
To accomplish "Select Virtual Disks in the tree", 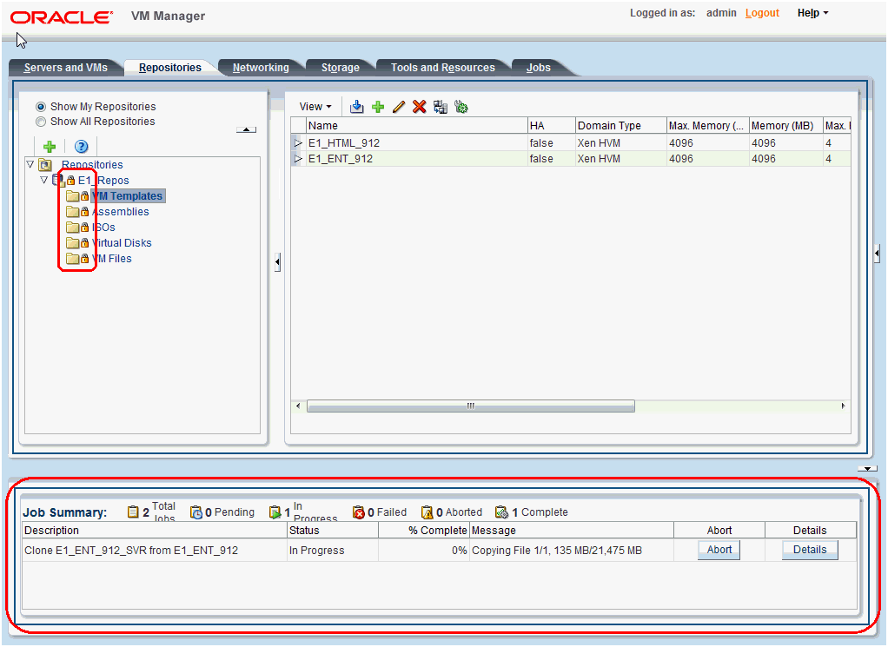I will coord(122,243).
